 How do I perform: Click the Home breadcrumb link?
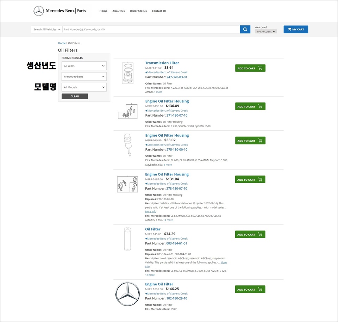(62, 43)
